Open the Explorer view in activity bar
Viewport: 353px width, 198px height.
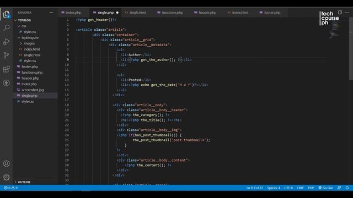tap(6, 14)
